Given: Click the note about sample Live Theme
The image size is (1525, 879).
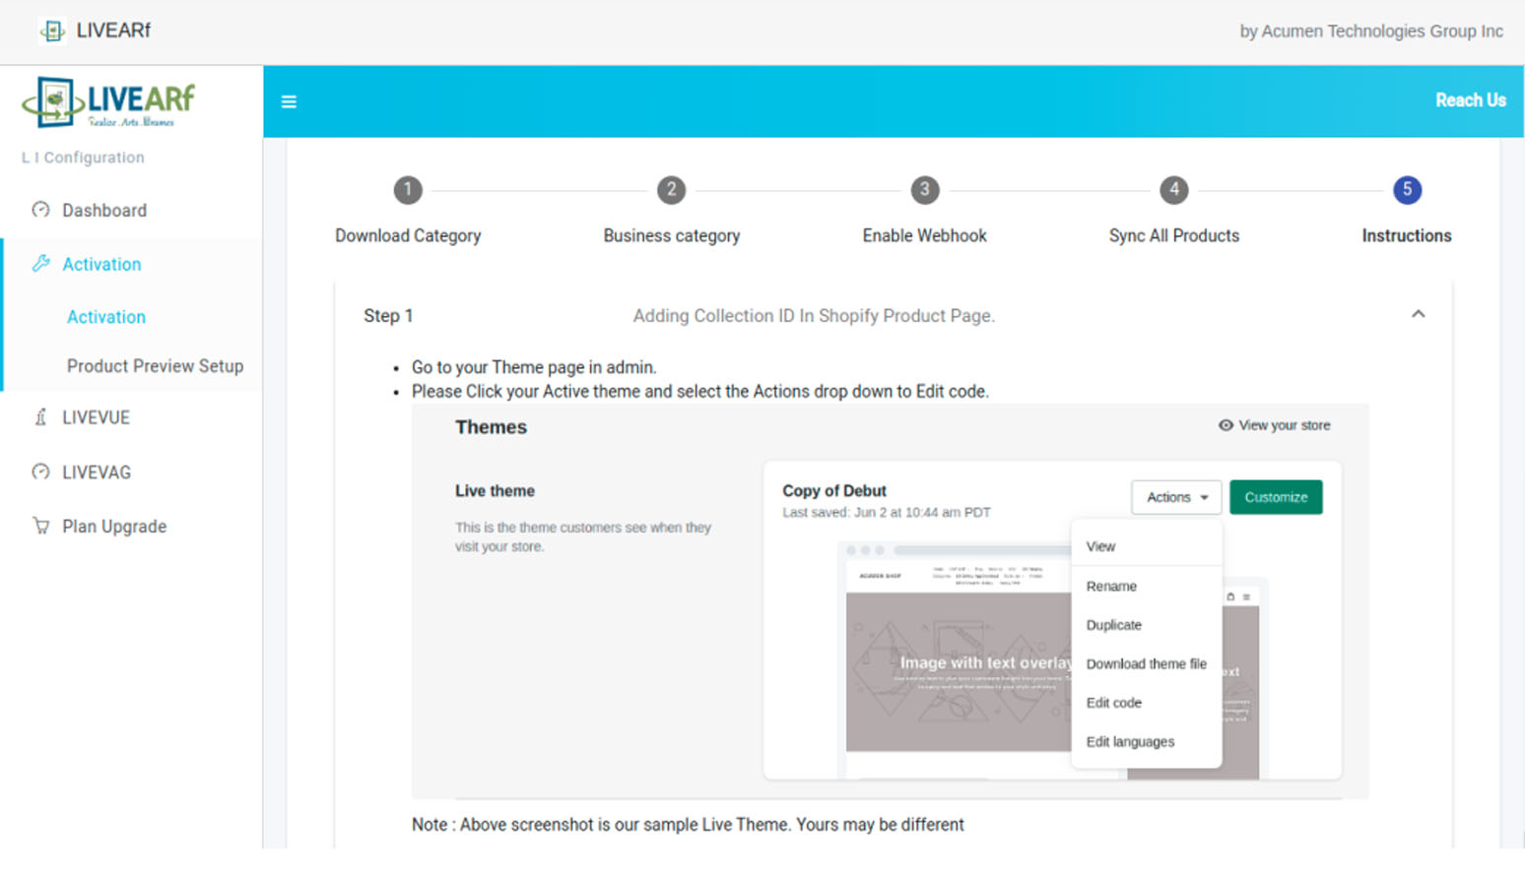Looking at the screenshot, I should [688, 825].
